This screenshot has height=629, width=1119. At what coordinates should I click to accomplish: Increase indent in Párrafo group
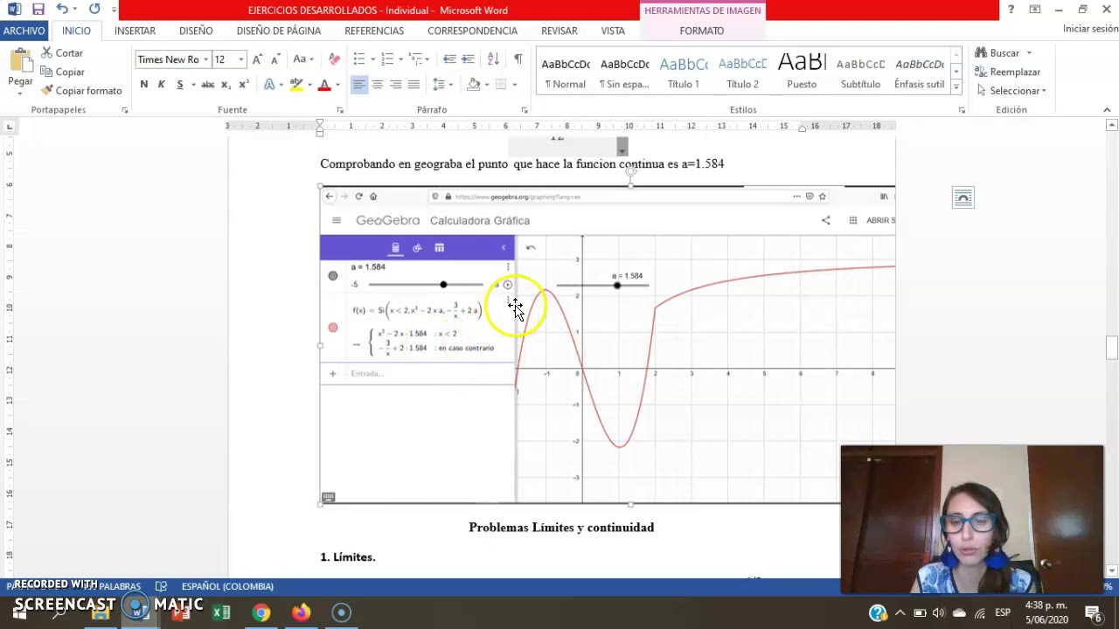468,59
